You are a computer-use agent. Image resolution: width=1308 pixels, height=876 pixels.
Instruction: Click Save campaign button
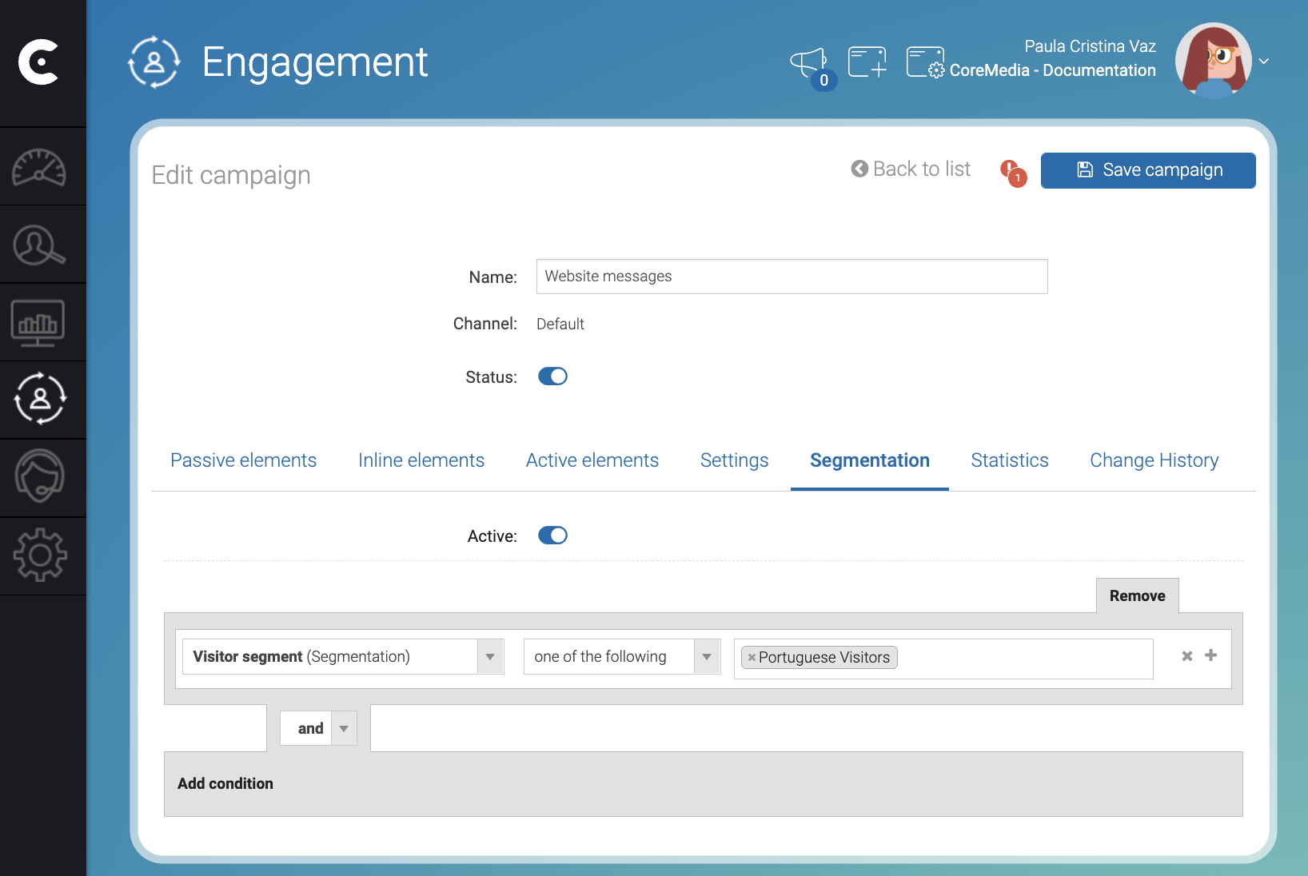click(x=1148, y=170)
